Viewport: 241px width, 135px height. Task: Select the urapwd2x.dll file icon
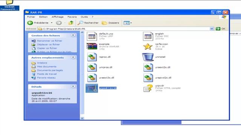coord(148,78)
